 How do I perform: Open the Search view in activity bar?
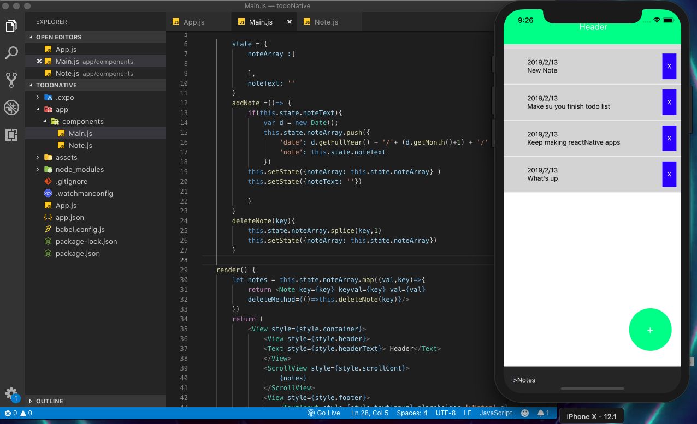pyautogui.click(x=11, y=53)
